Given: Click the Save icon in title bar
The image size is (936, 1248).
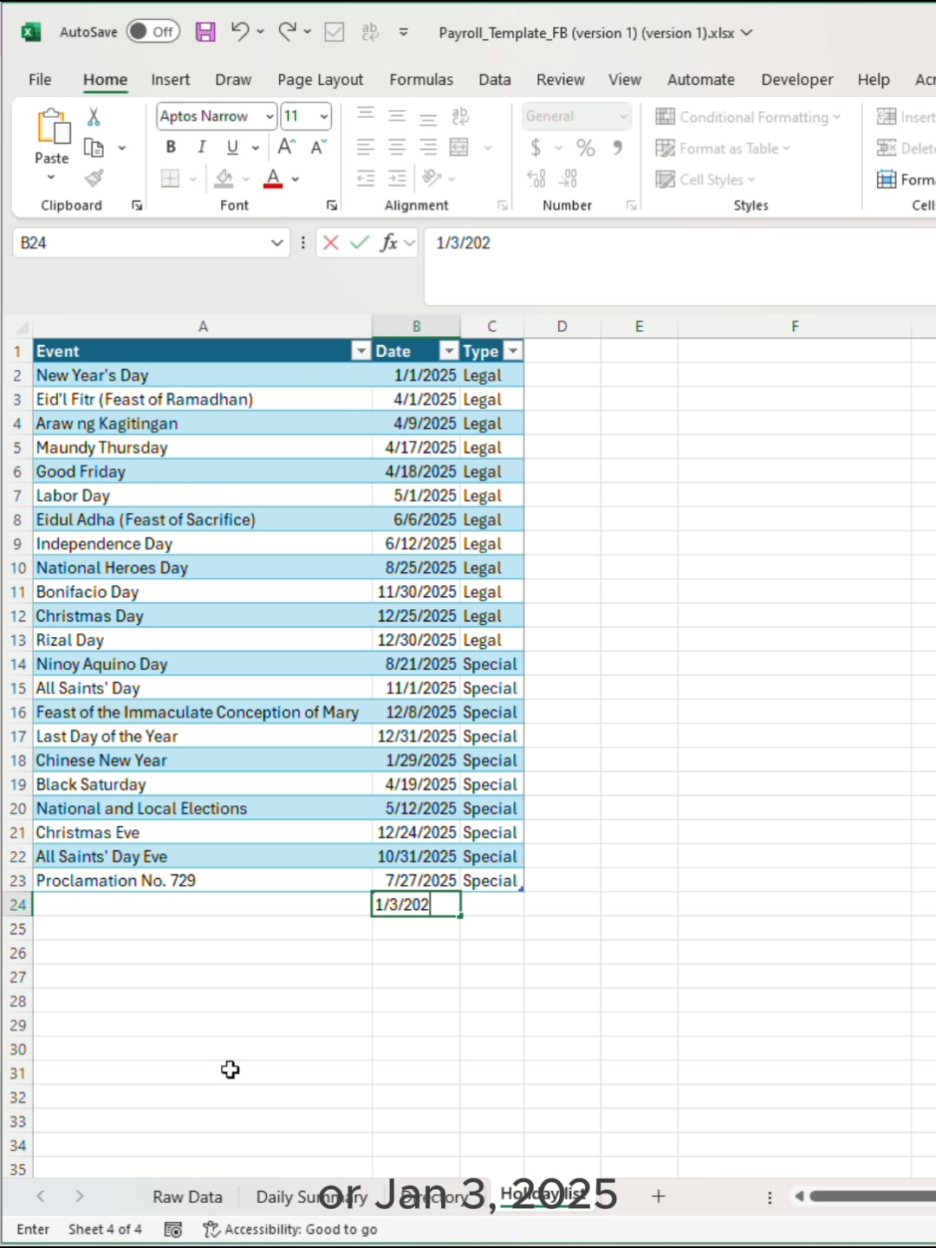Looking at the screenshot, I should tap(205, 32).
